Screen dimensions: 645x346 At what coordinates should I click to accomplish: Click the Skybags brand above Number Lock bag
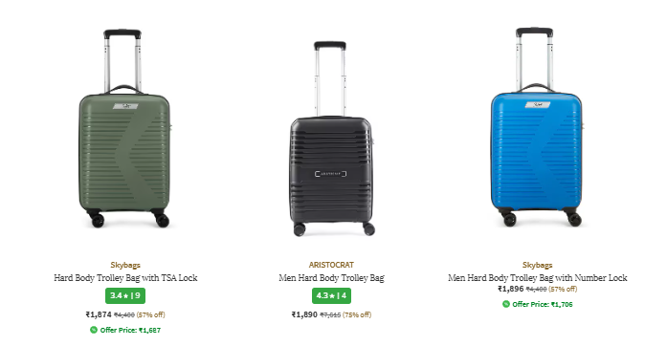pyautogui.click(x=537, y=265)
